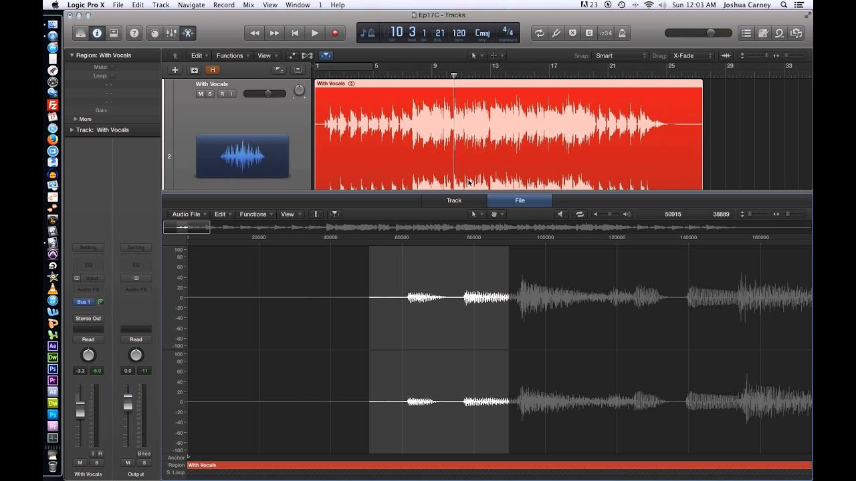Record-enable the With Vocals track

pos(221,94)
